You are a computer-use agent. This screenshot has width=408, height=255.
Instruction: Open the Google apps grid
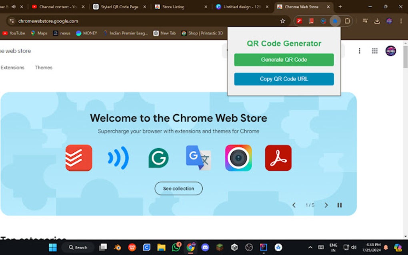click(375, 51)
